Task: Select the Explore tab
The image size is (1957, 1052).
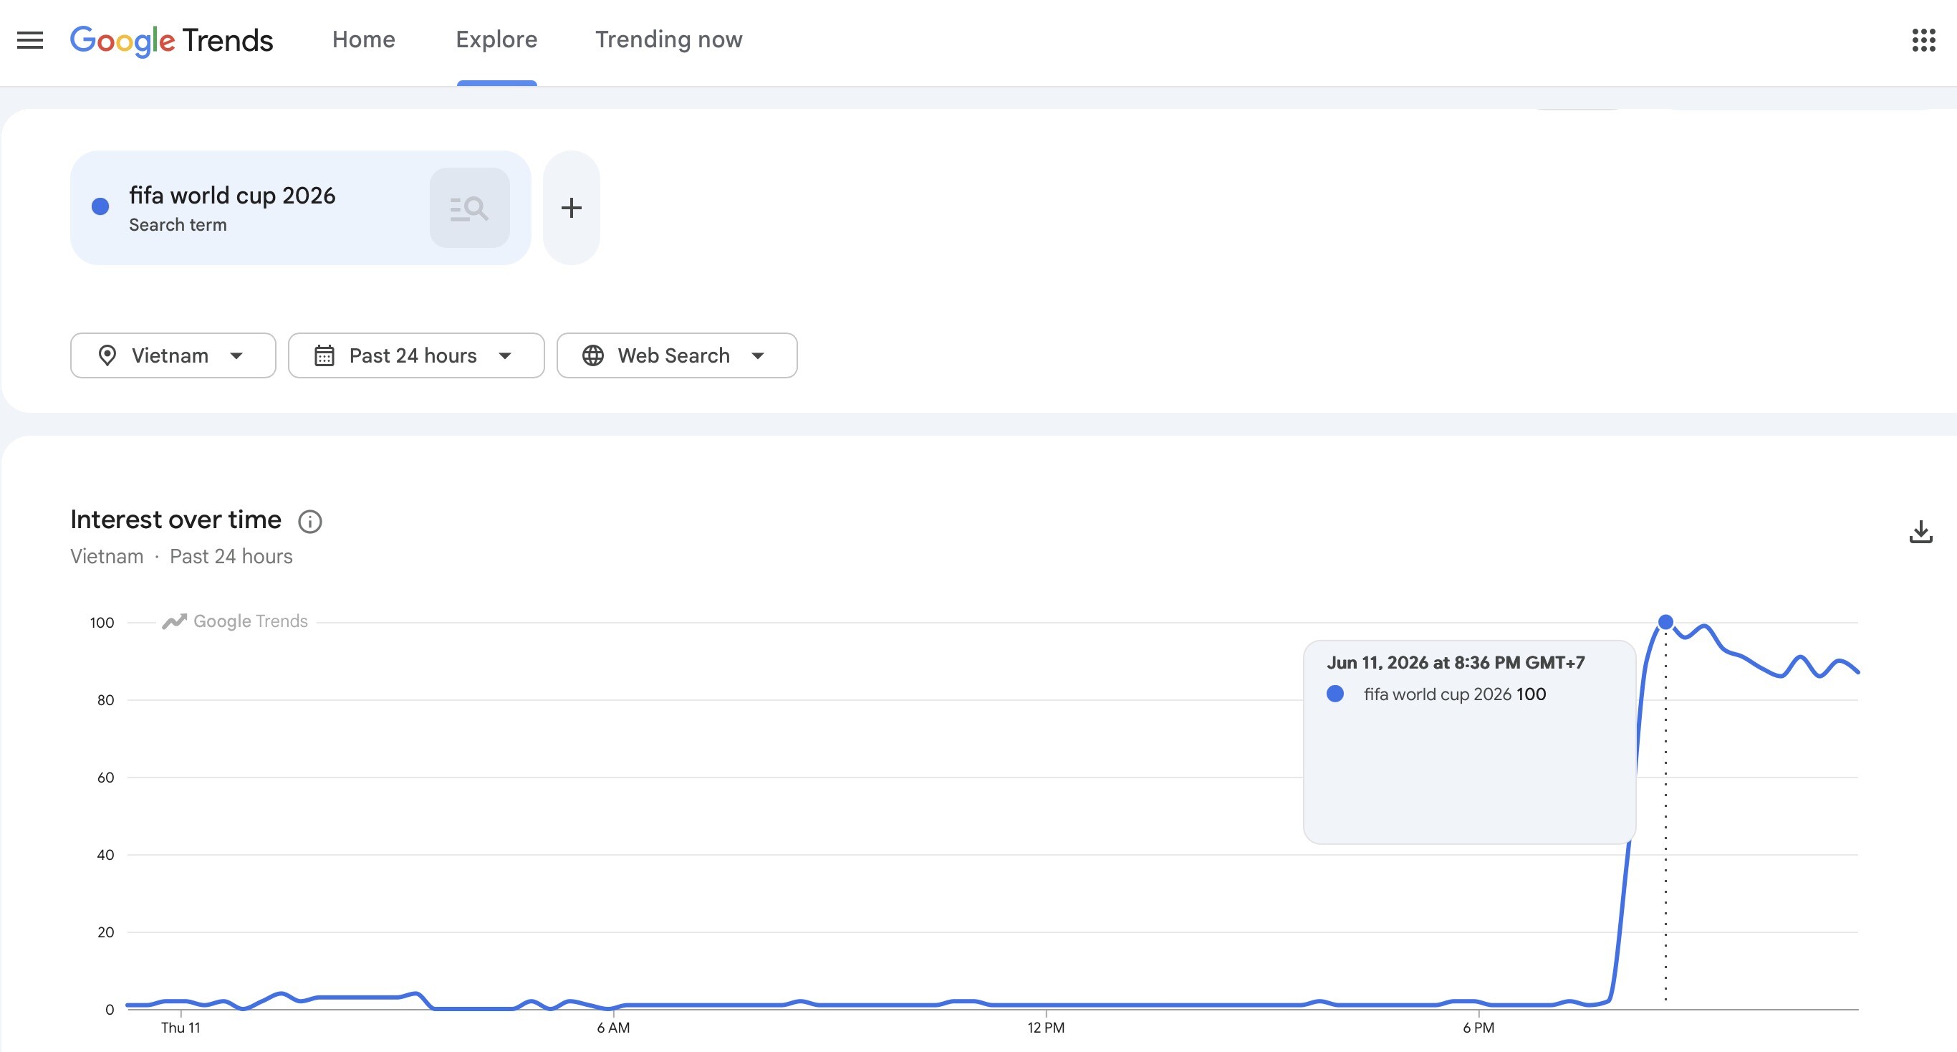Action: 497,39
